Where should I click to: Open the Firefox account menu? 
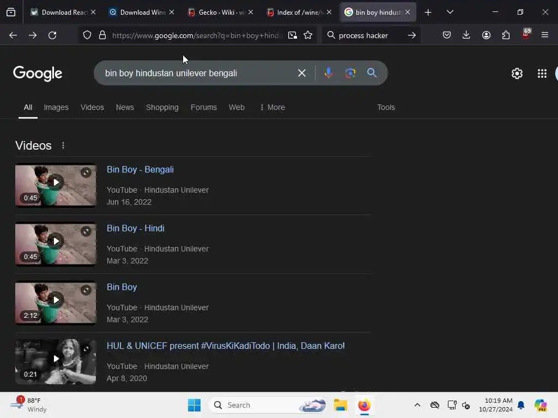coord(486,35)
